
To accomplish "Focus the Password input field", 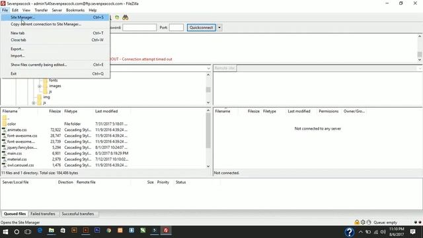I will coord(139,28).
